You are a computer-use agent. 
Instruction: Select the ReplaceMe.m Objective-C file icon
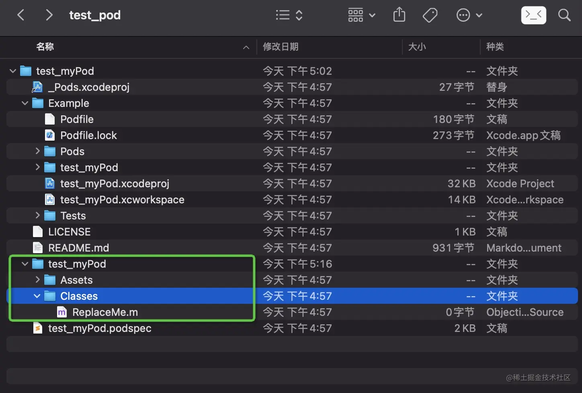[62, 312]
